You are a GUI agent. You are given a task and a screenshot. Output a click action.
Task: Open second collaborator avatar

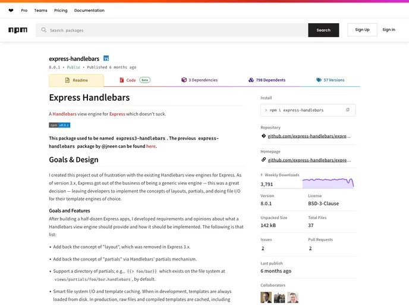coord(279,297)
